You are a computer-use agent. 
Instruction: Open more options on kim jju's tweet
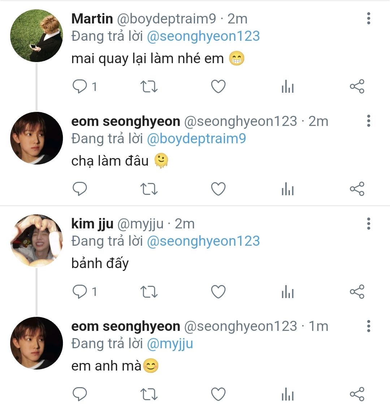pos(368,223)
